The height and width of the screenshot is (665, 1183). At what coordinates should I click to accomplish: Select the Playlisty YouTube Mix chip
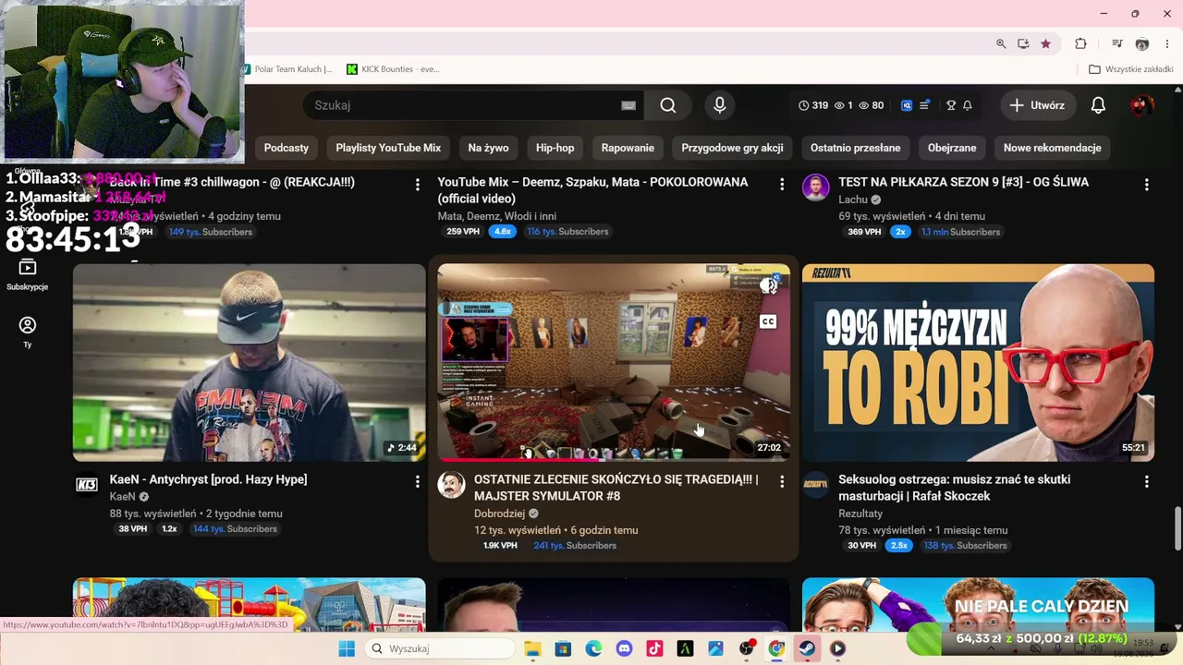(x=388, y=148)
